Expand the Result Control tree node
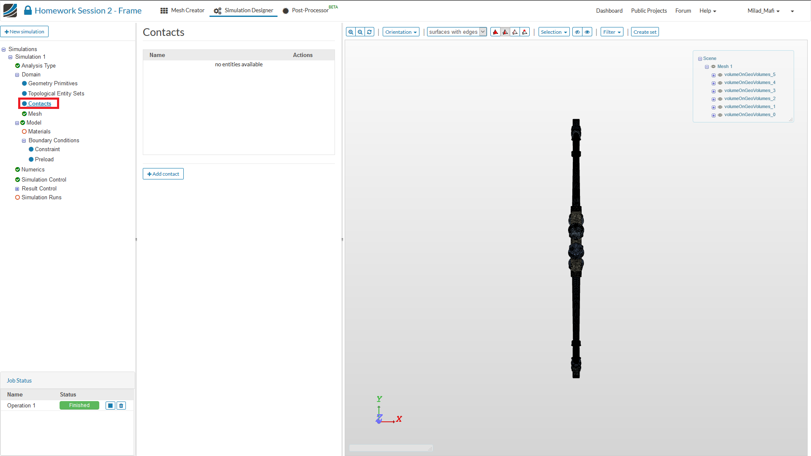Screen dimensions: 811x456 pyautogui.click(x=17, y=189)
